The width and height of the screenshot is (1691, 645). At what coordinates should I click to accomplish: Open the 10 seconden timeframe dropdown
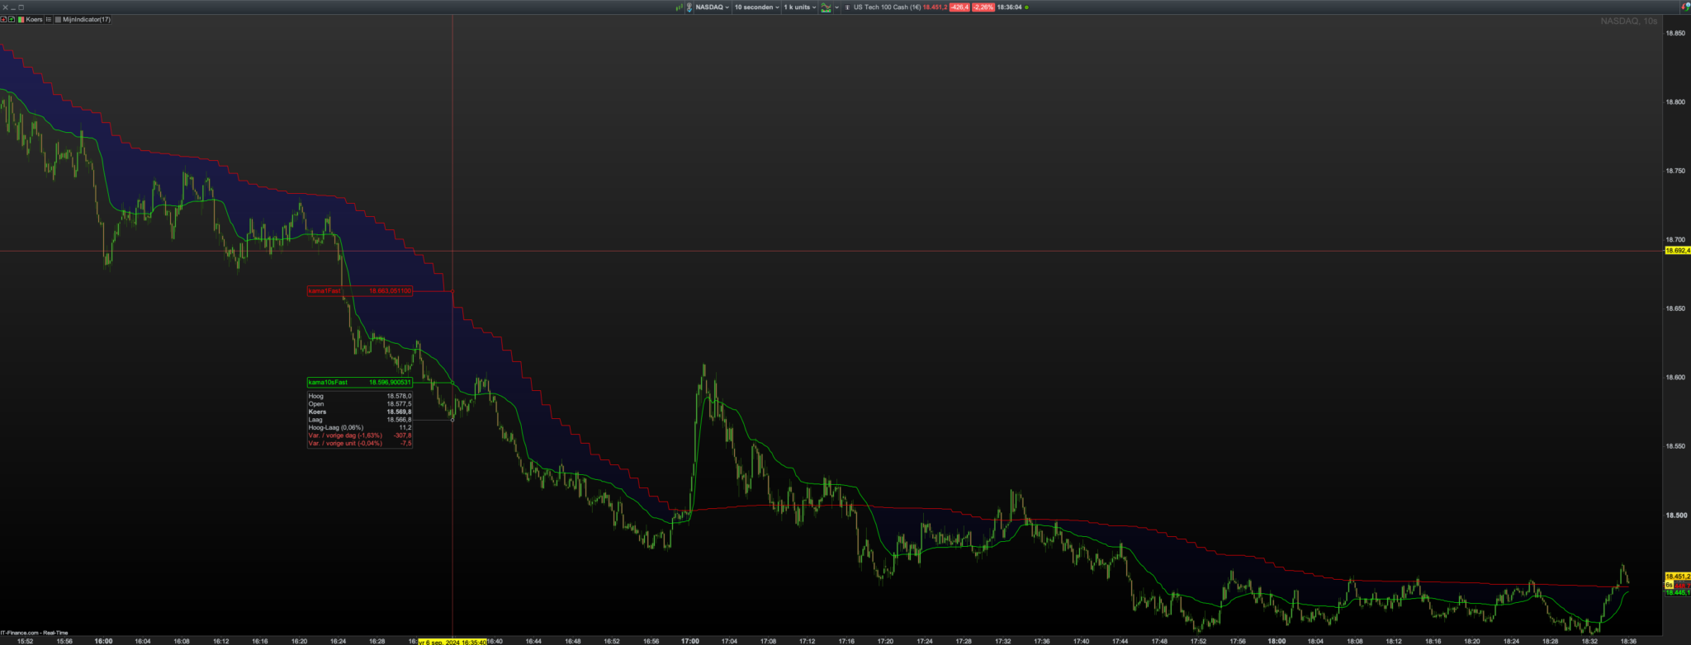pyautogui.click(x=757, y=7)
